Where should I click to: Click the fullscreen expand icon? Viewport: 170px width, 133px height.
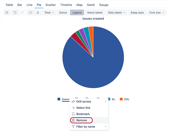tap(7, 13)
